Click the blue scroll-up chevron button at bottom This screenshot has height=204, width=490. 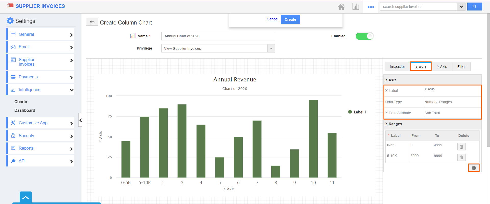pyautogui.click(x=26, y=197)
